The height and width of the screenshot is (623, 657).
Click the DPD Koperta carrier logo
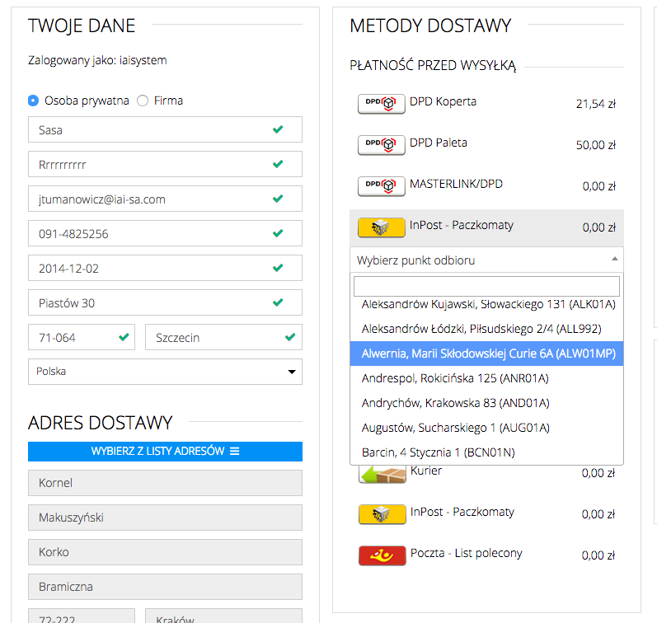[381, 104]
